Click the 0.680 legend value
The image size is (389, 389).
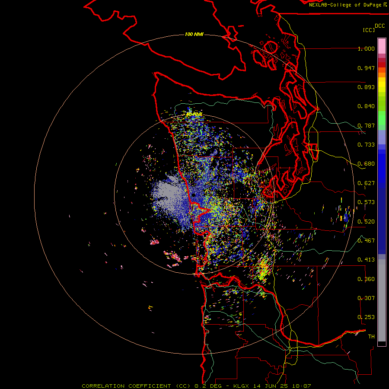pyautogui.click(x=366, y=164)
